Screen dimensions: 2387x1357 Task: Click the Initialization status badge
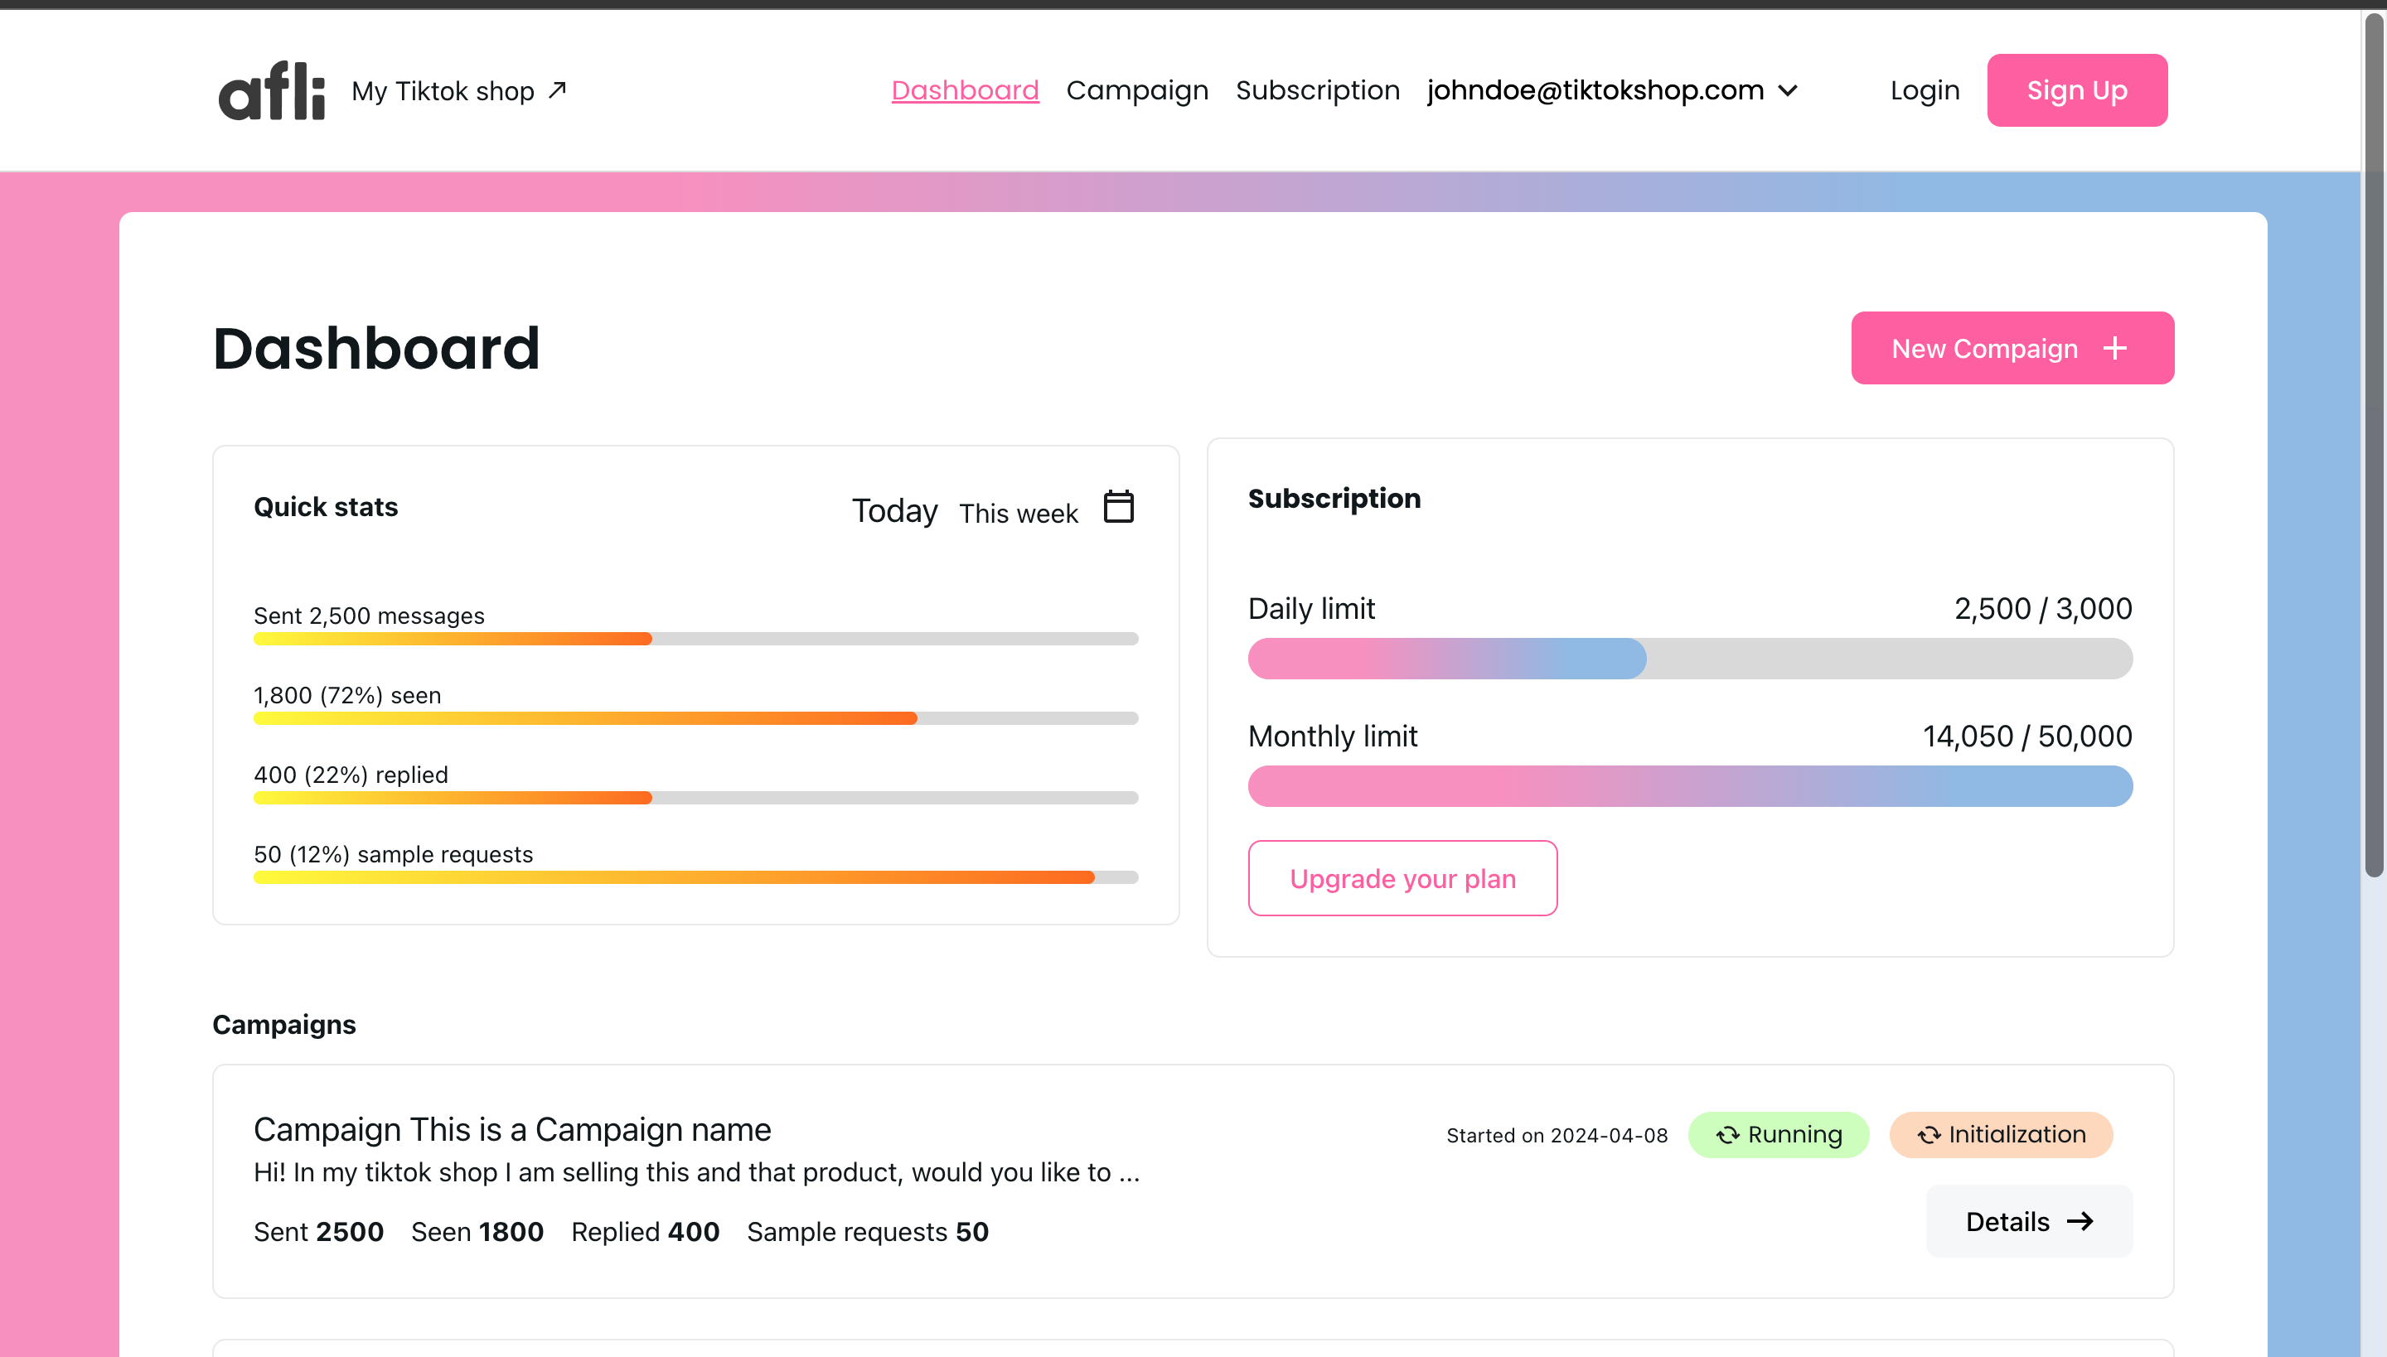coord(2001,1134)
